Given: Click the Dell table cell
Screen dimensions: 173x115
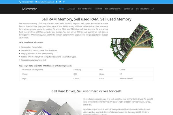Looking at the screenshot, I should [101, 70].
